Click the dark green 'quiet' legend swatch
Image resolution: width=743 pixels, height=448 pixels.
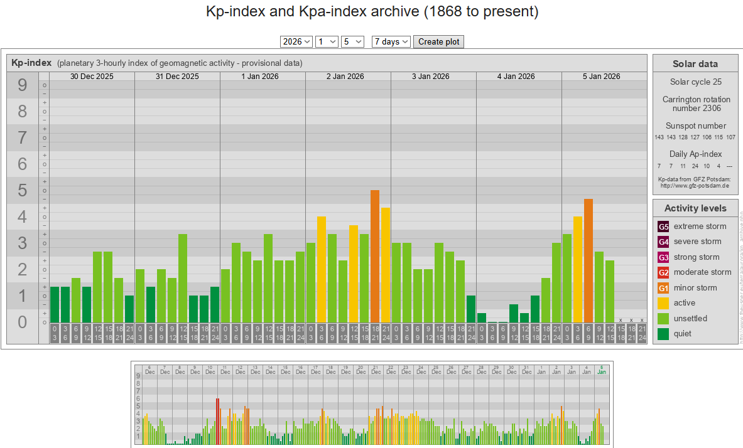663,334
